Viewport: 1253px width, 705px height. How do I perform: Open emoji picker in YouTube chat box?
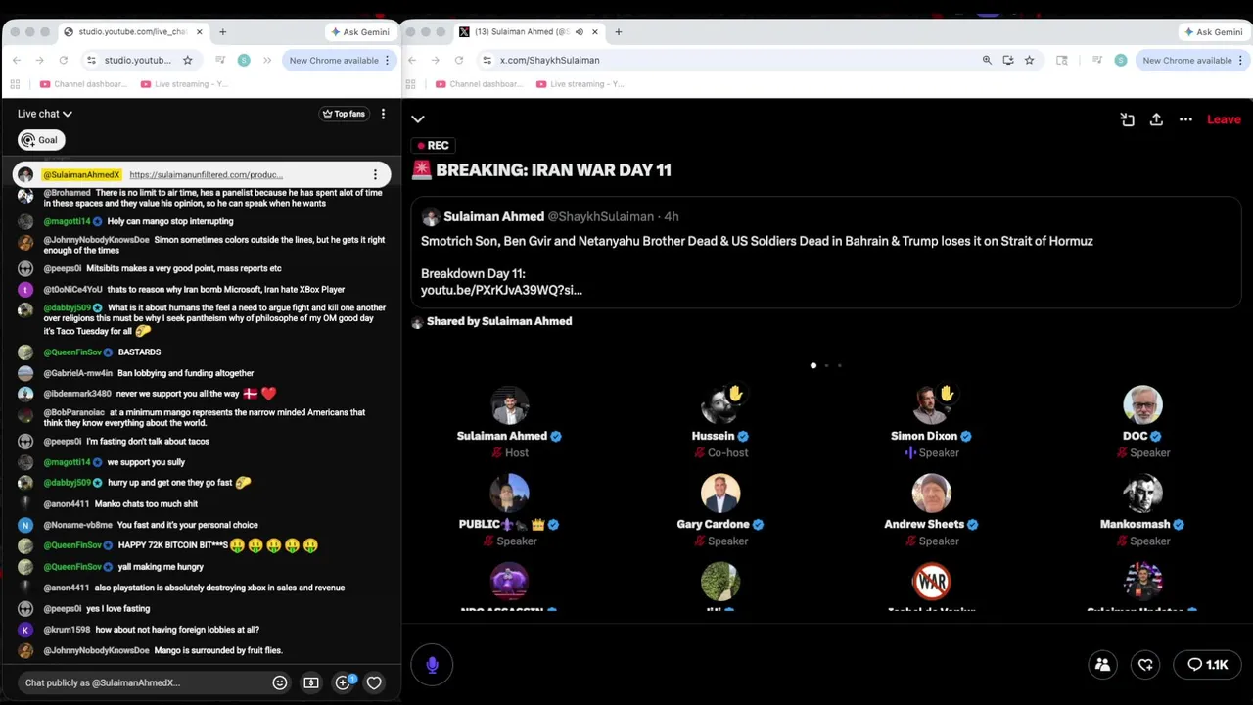280,682
